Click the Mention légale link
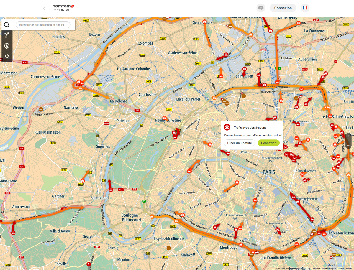Image resolution: width=354 pixels, height=270 pixels. [x=329, y=269]
